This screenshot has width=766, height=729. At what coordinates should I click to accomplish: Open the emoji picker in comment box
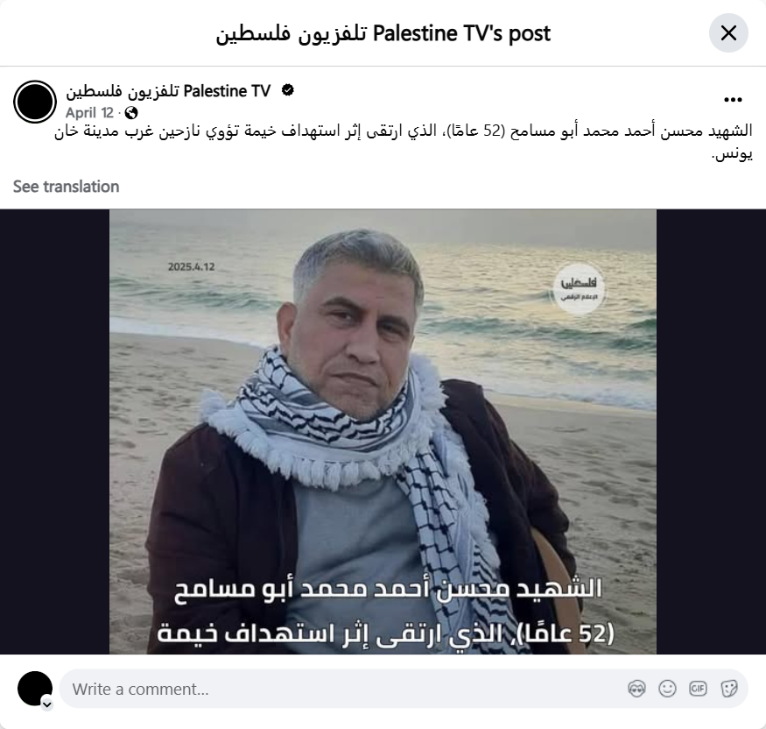(667, 689)
